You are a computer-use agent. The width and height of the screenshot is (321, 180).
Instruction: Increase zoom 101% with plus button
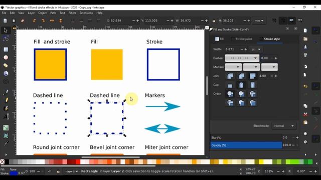click(283, 171)
